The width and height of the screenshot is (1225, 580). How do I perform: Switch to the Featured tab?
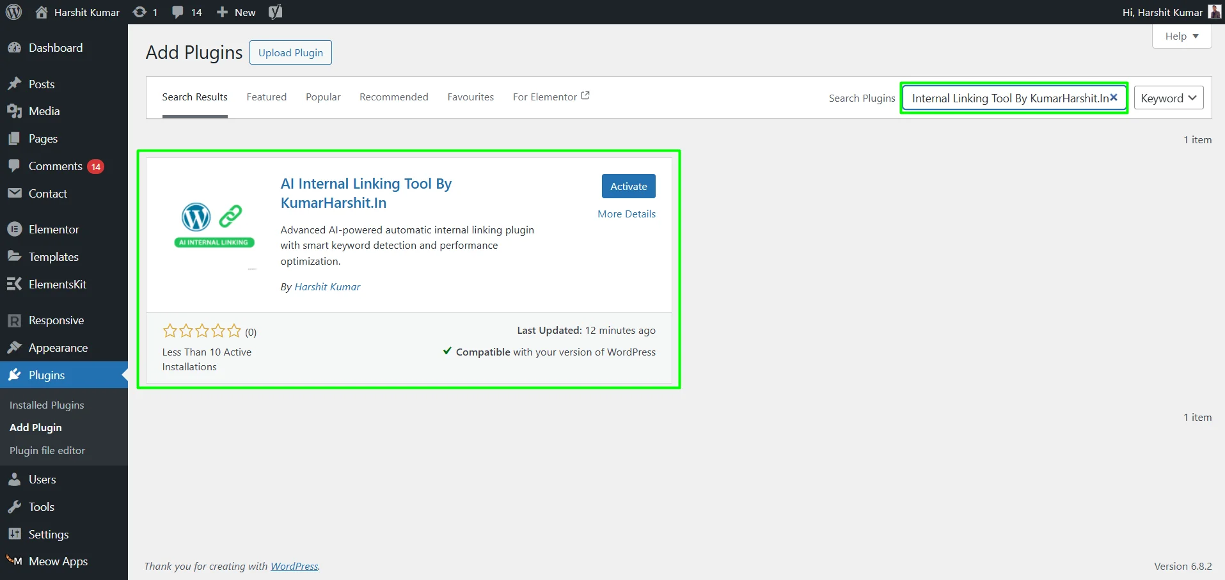[267, 97]
